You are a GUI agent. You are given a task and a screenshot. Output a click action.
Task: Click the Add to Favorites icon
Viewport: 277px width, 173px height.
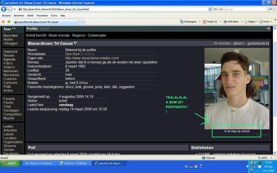[x=9, y=22]
